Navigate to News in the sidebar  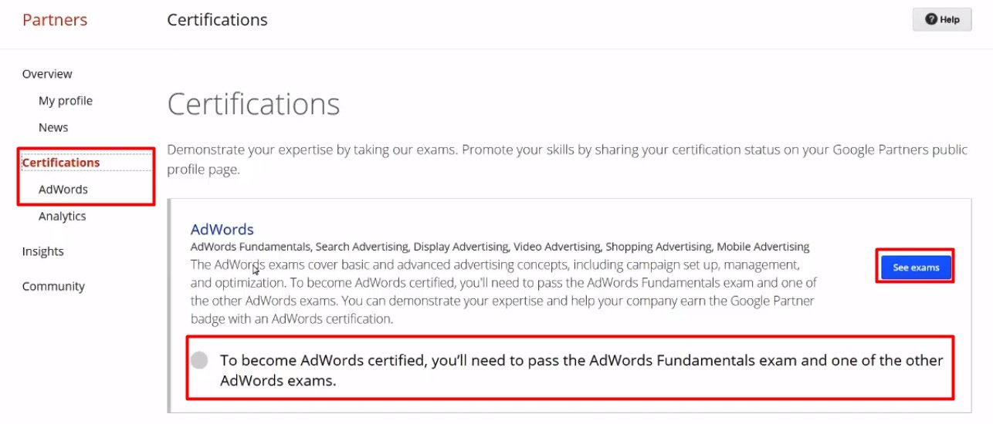coord(53,128)
